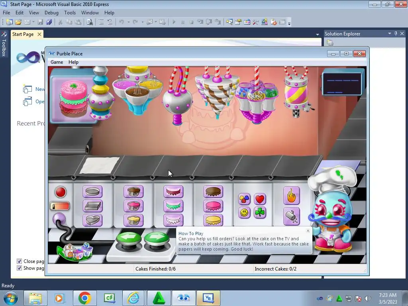Add the red heart decoration
Viewport: 408px width, 306px height.
[x=260, y=199]
